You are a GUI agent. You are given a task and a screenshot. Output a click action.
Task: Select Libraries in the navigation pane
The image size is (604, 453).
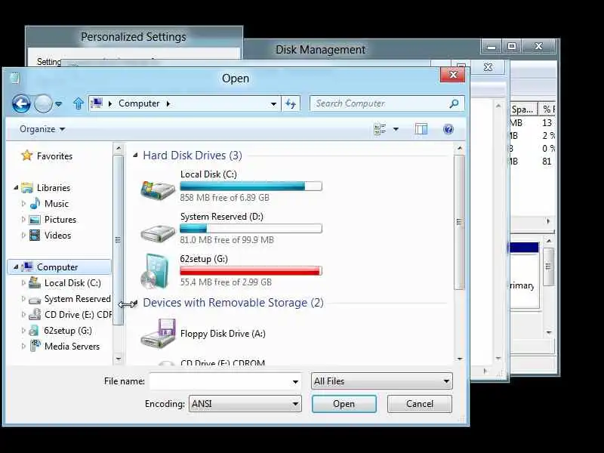click(53, 187)
